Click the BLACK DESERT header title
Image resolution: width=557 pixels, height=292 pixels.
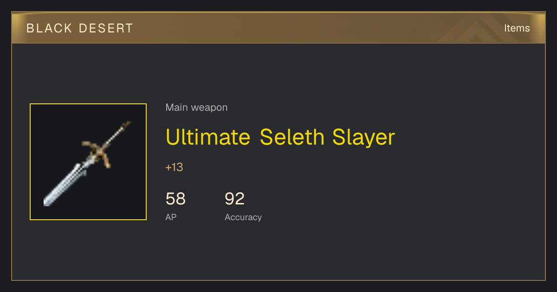(80, 28)
